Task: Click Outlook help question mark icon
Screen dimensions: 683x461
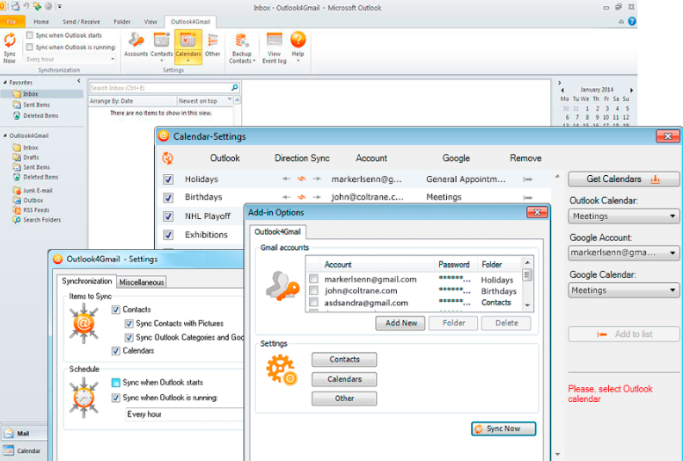Action: coord(632,21)
